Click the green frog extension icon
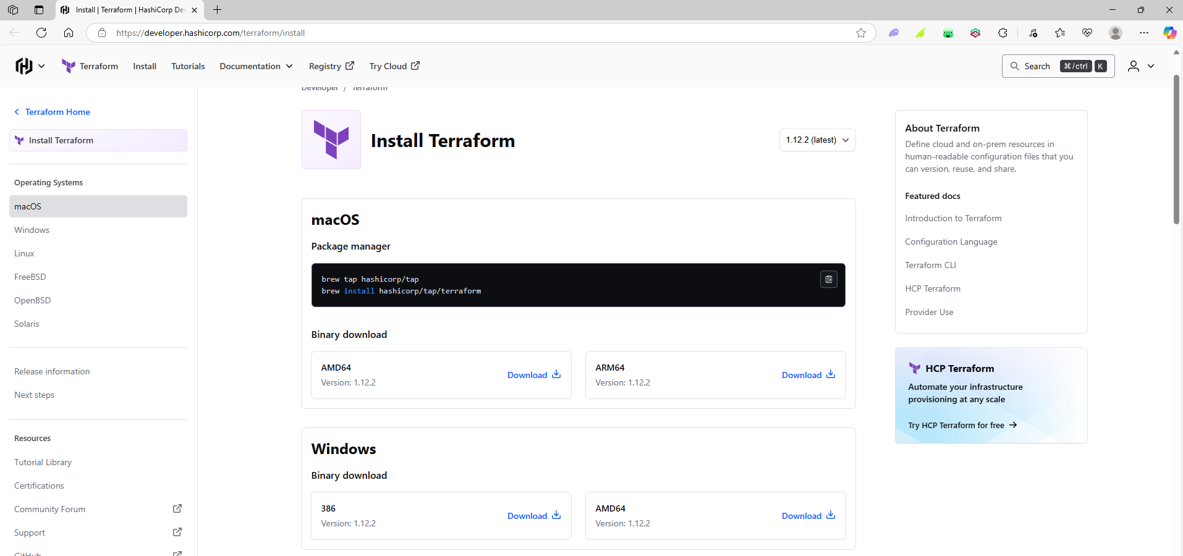This screenshot has height=556, width=1183. click(x=948, y=33)
